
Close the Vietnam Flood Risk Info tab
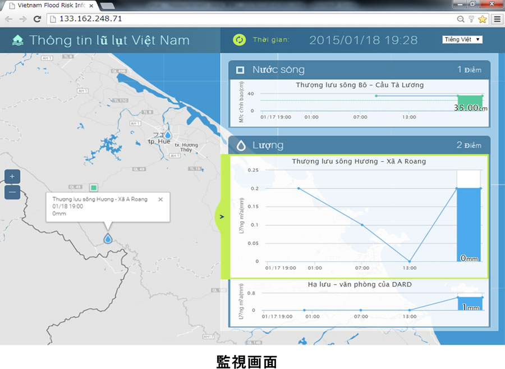[91, 5]
